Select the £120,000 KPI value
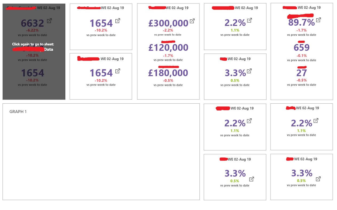The height and width of the screenshot is (210, 337). pyautogui.click(x=168, y=48)
